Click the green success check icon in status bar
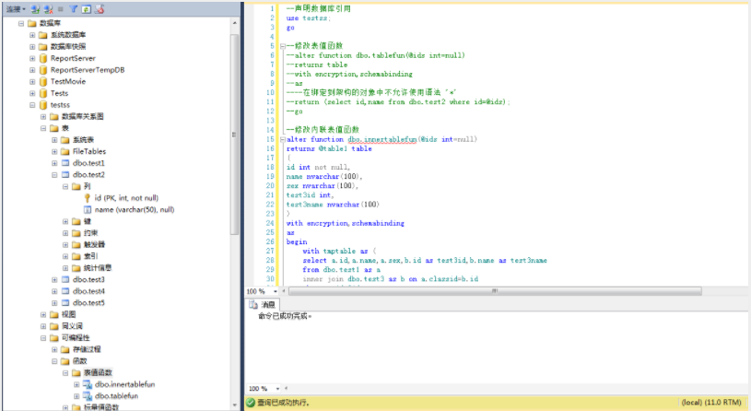The height and width of the screenshot is (411, 751). coord(251,403)
